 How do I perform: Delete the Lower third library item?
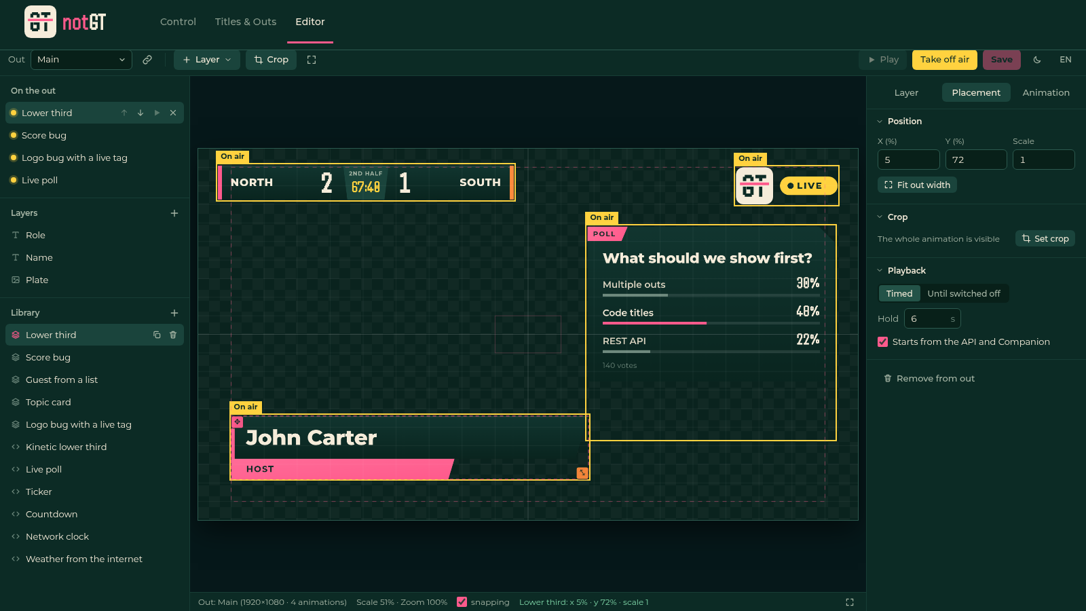coord(173,335)
